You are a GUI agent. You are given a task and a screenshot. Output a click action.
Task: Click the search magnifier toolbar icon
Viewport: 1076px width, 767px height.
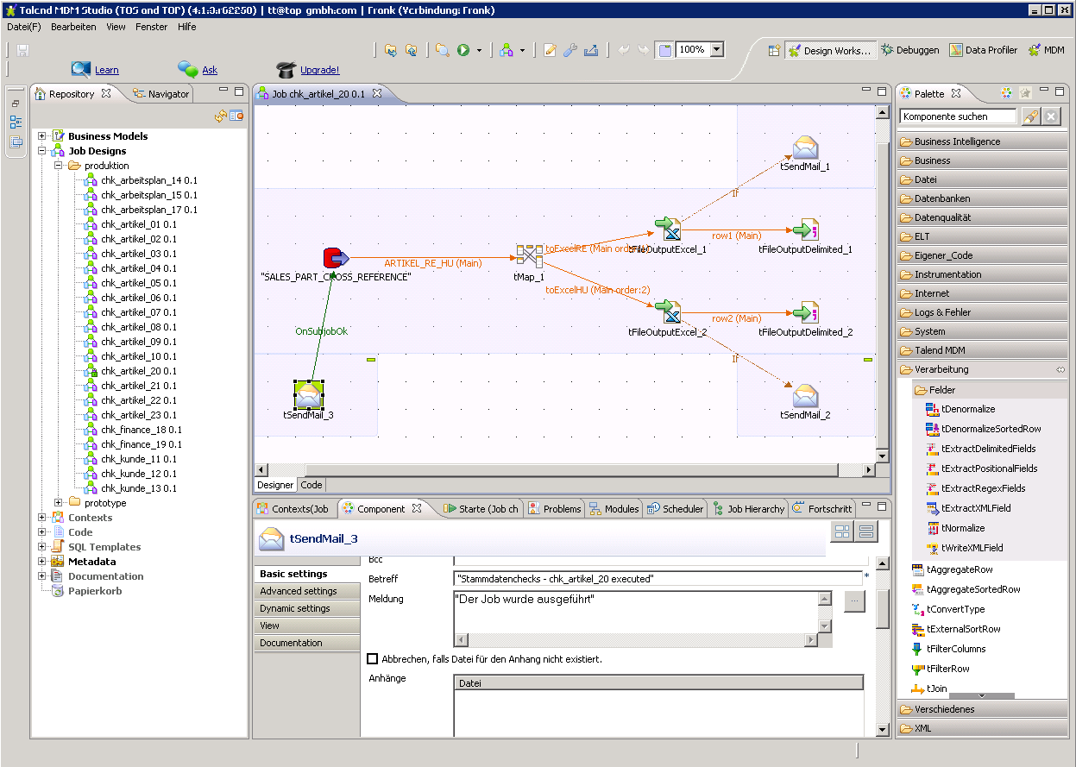coord(442,50)
